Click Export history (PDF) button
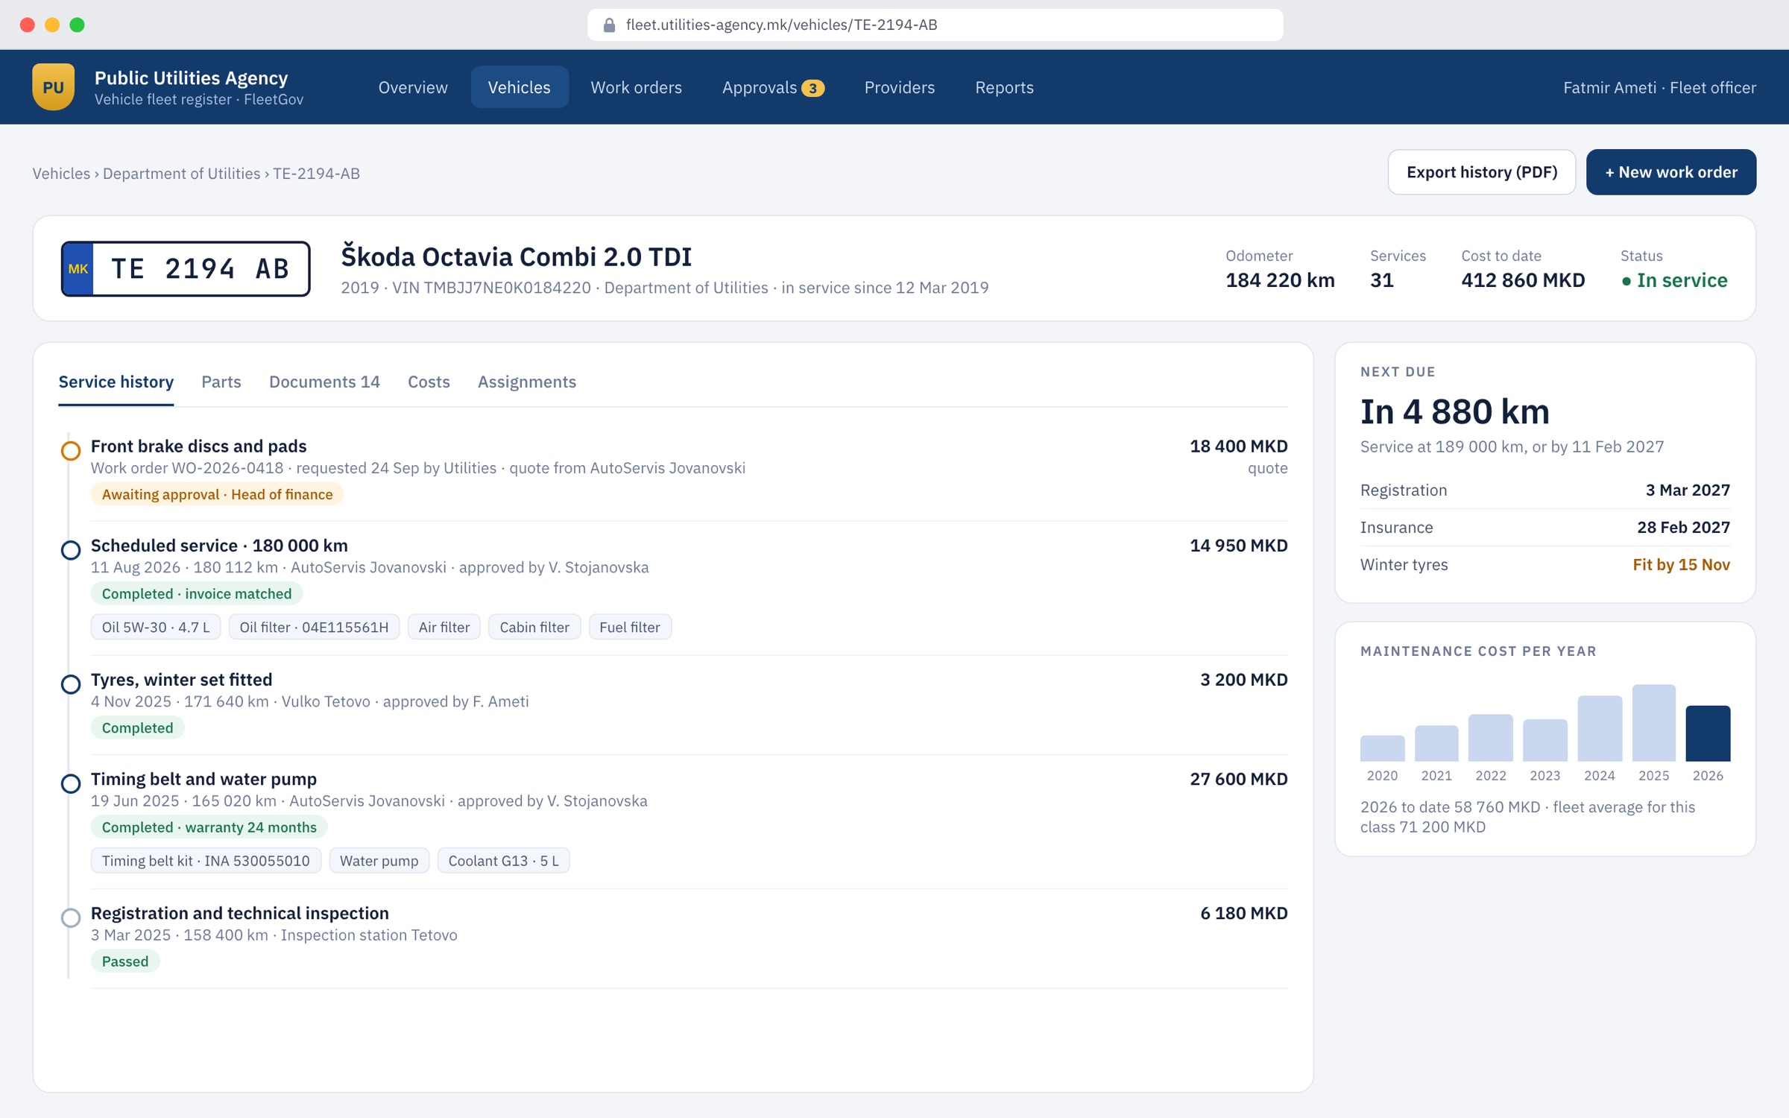 (1482, 172)
